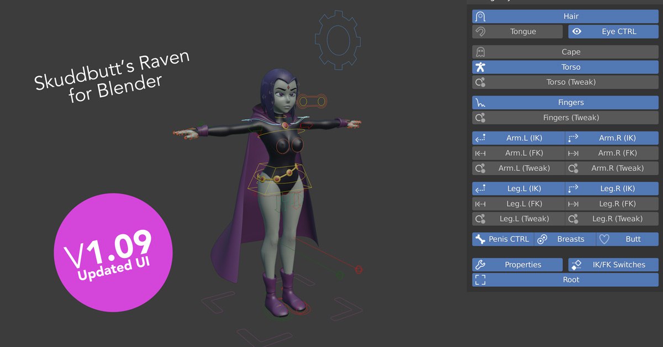Screen dimensions: 663x347
Task: Toggle the Hair rig layer
Action: 565,17
